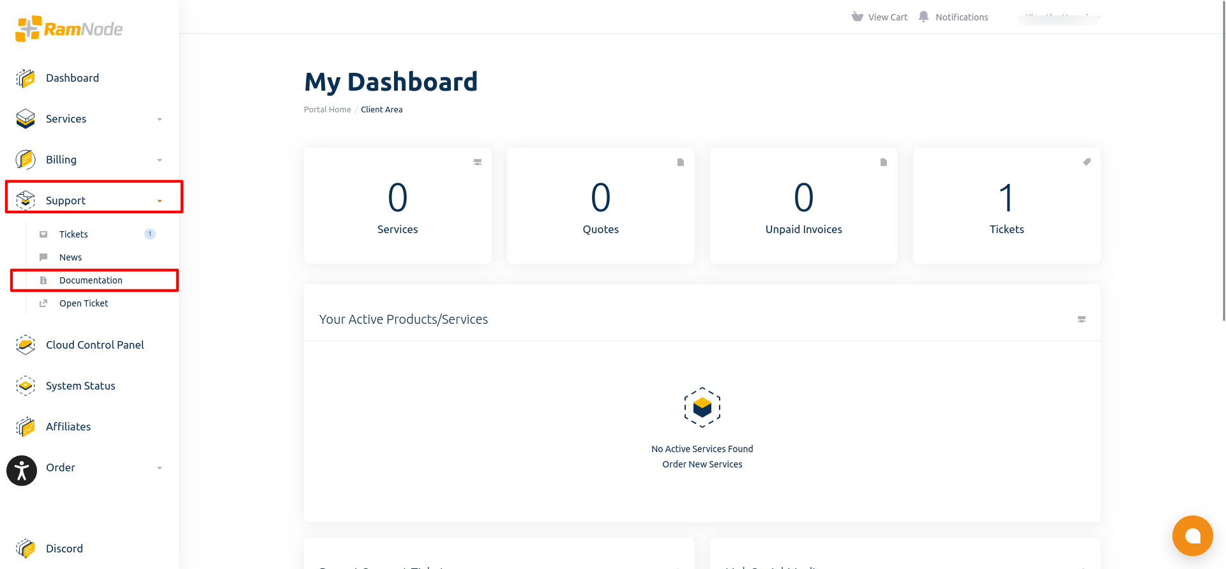
Task: Click the Services stacked-layers sidebar icon
Action: pos(26,119)
